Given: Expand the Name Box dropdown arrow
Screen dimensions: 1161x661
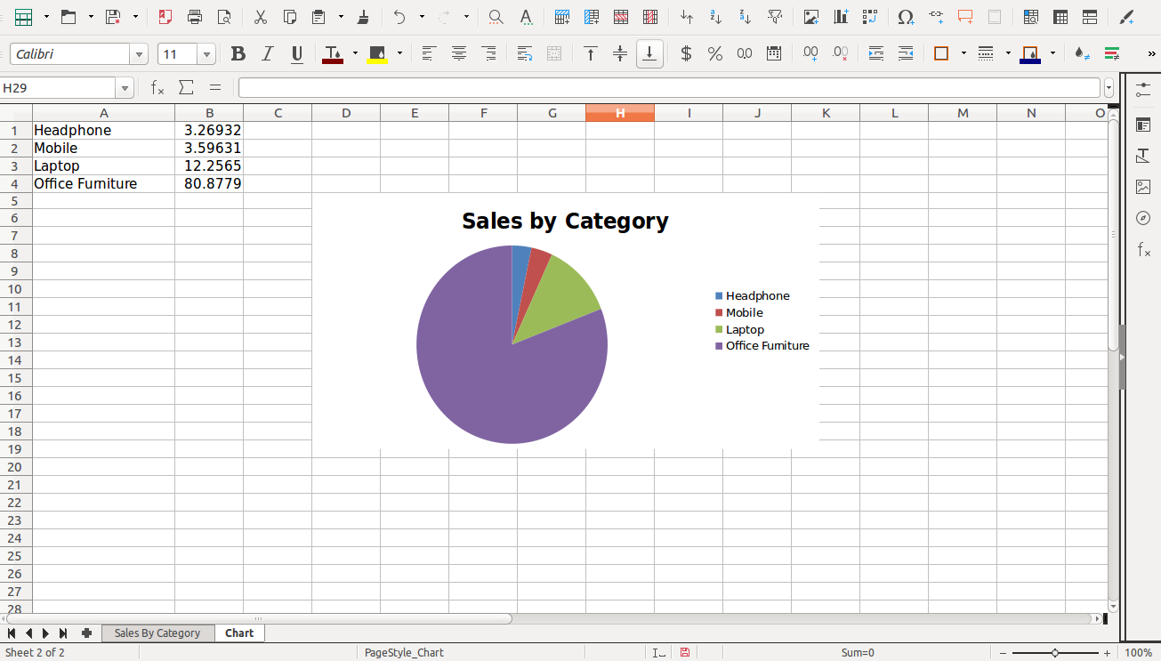Looking at the screenshot, I should [x=125, y=88].
